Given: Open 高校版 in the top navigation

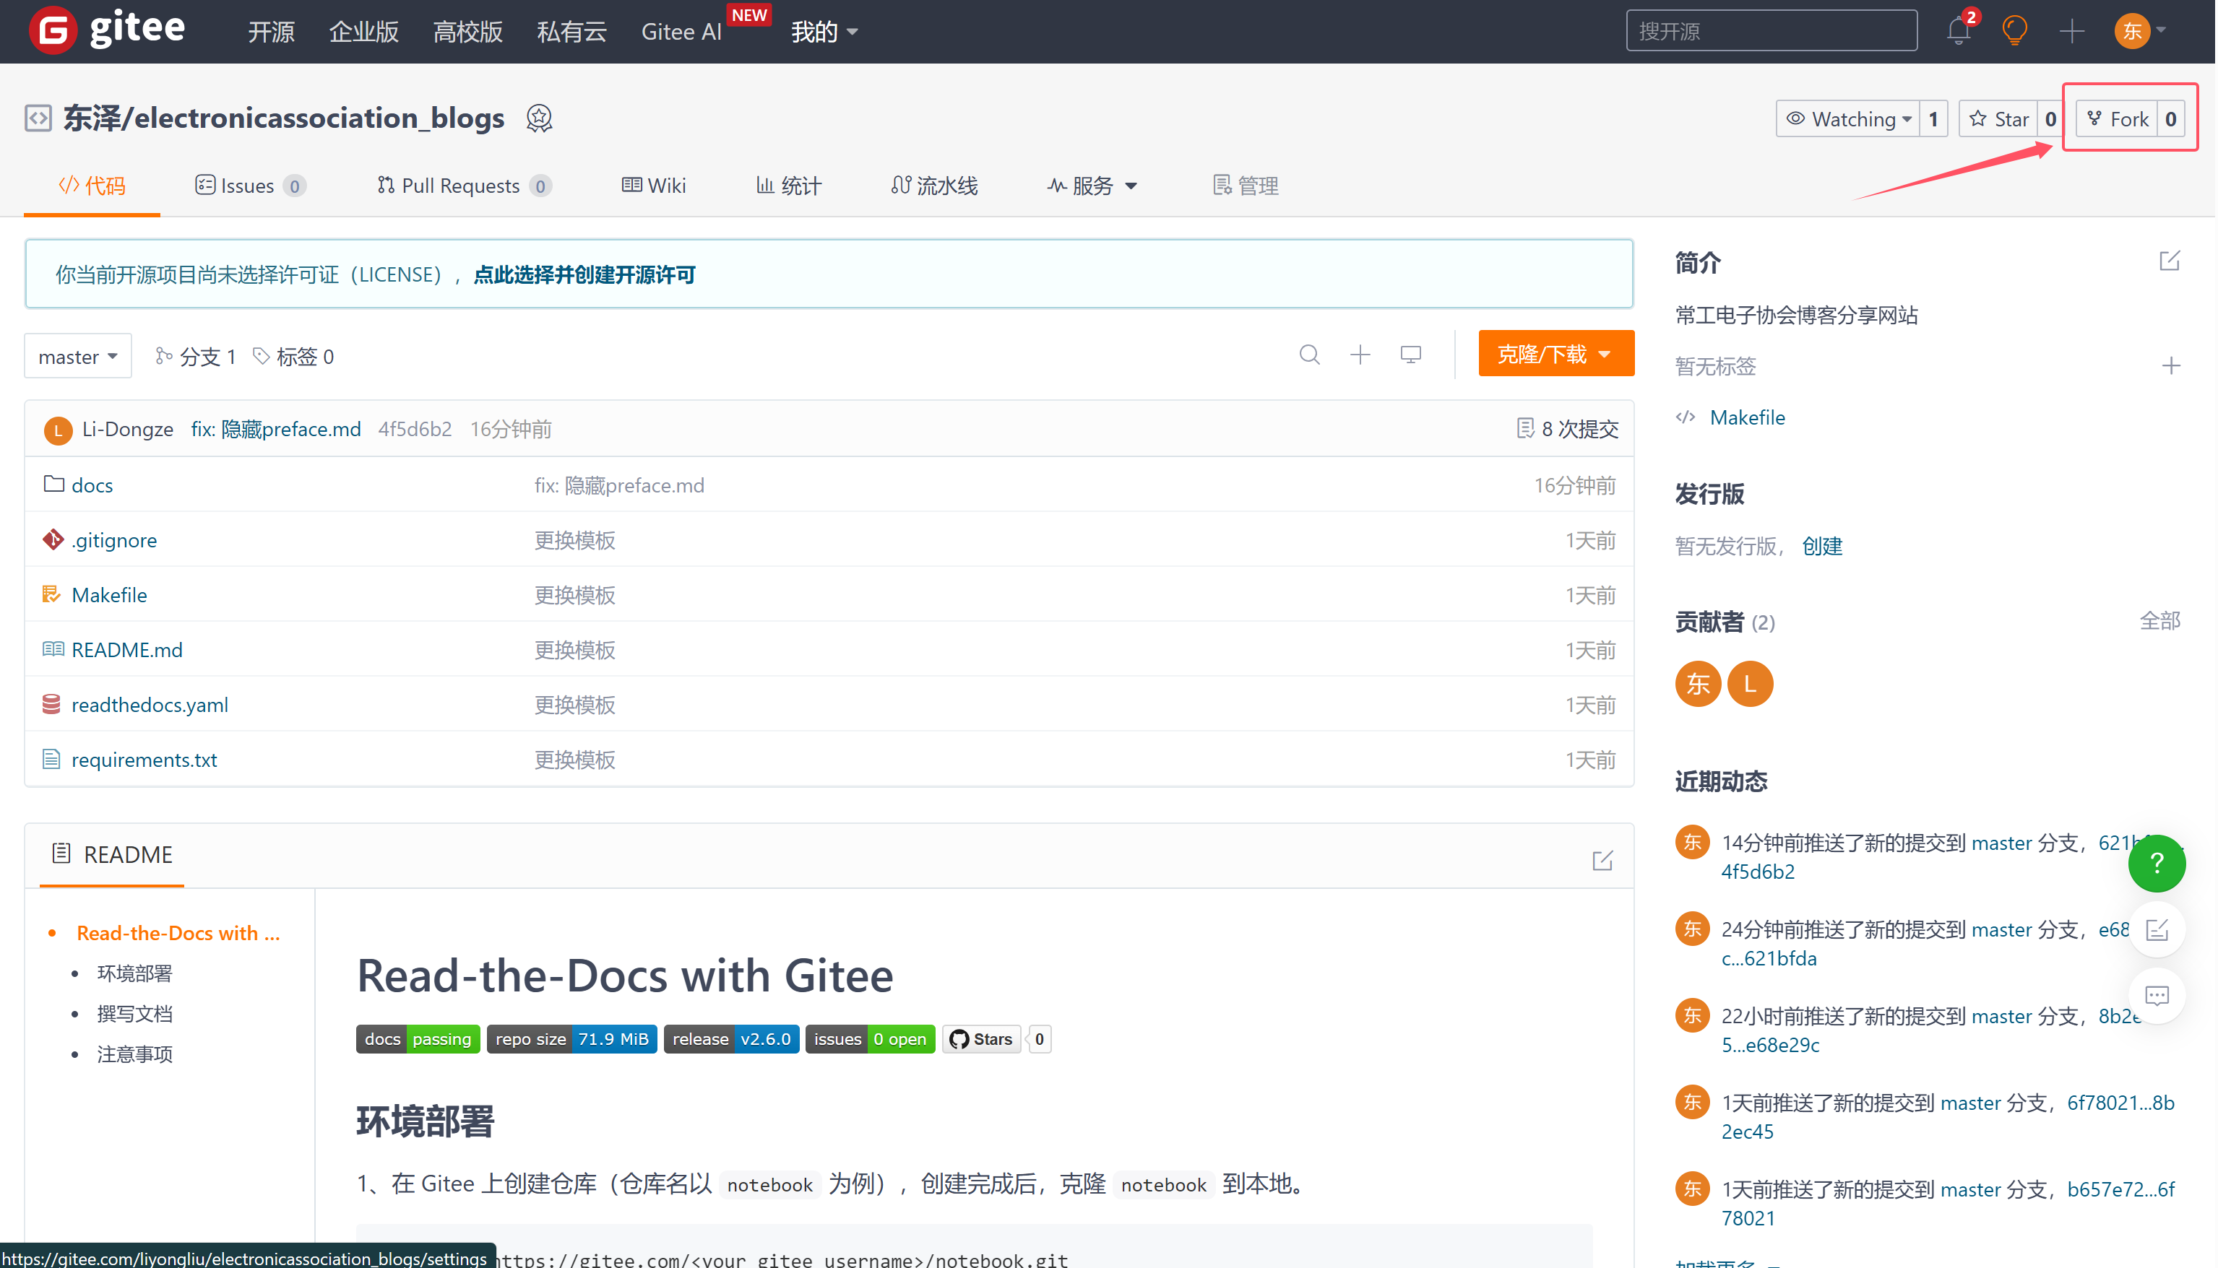Looking at the screenshot, I should tap(468, 32).
